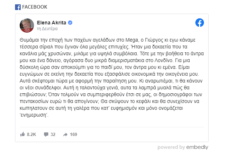Click the quoted word 'ενημερωση' ending the post

tap(34, 115)
